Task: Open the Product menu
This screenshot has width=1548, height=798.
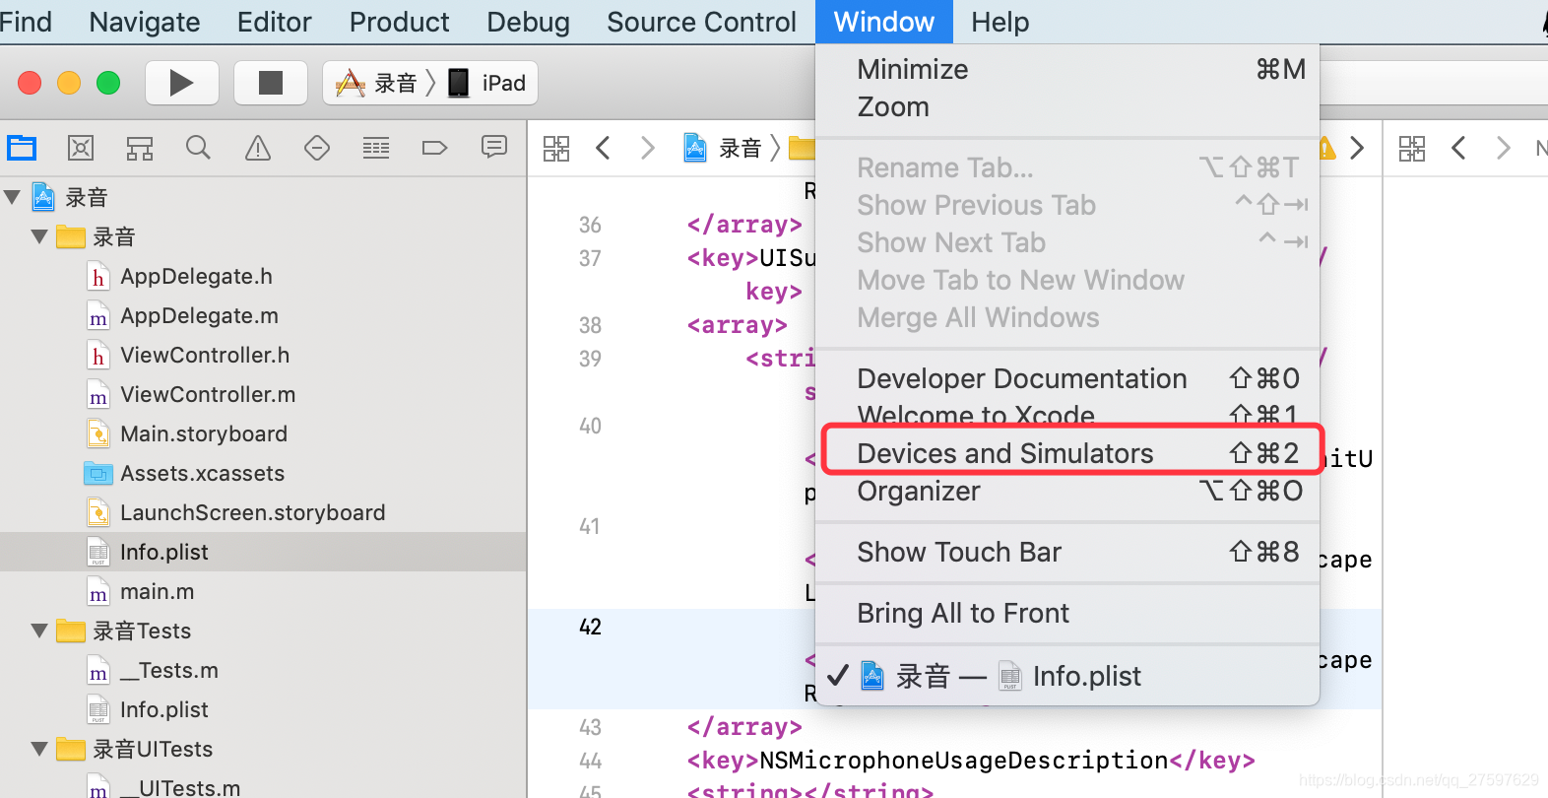Action: pos(399,22)
